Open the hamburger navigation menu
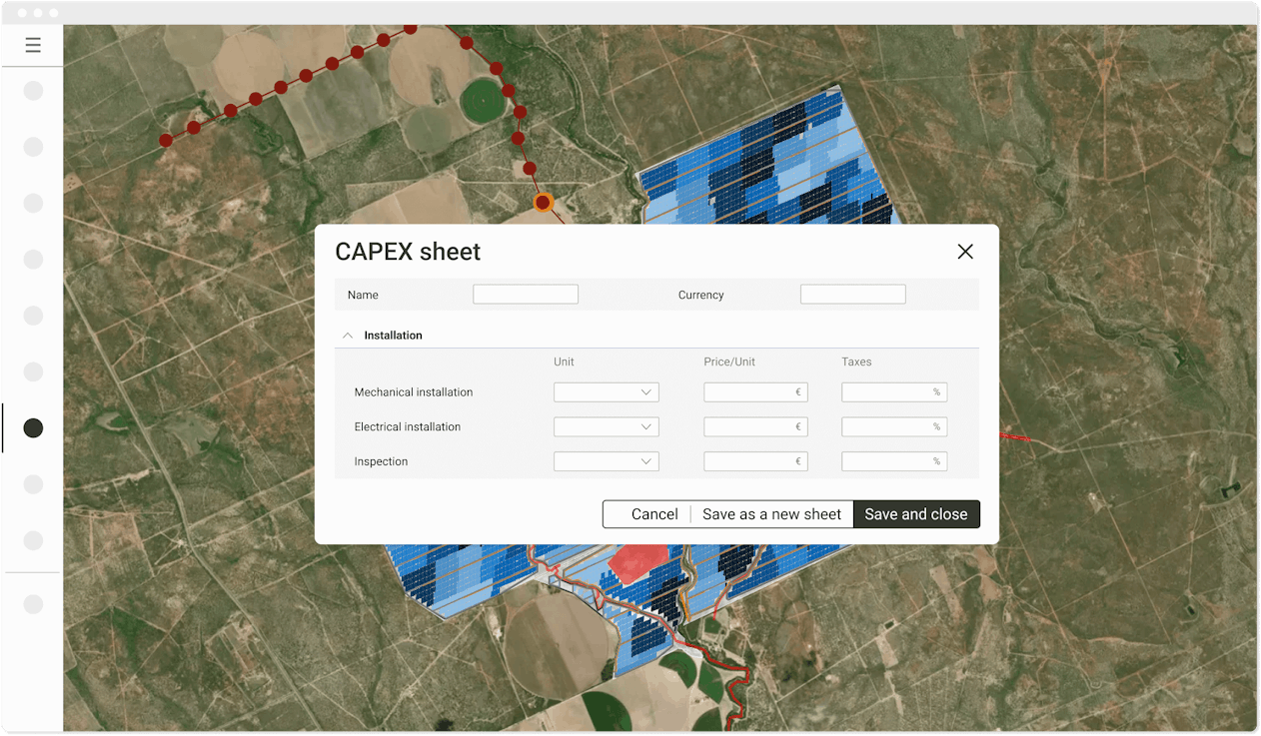1261x736 pixels. pyautogui.click(x=33, y=45)
